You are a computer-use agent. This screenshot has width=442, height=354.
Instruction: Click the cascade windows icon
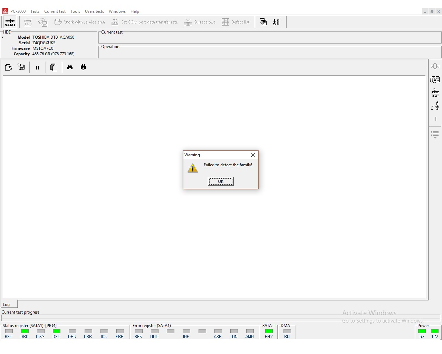263,22
